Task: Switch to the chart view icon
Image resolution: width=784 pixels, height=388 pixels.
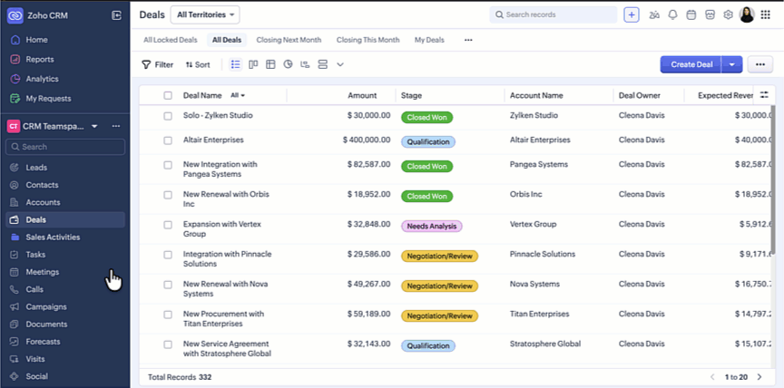Action: 288,64
